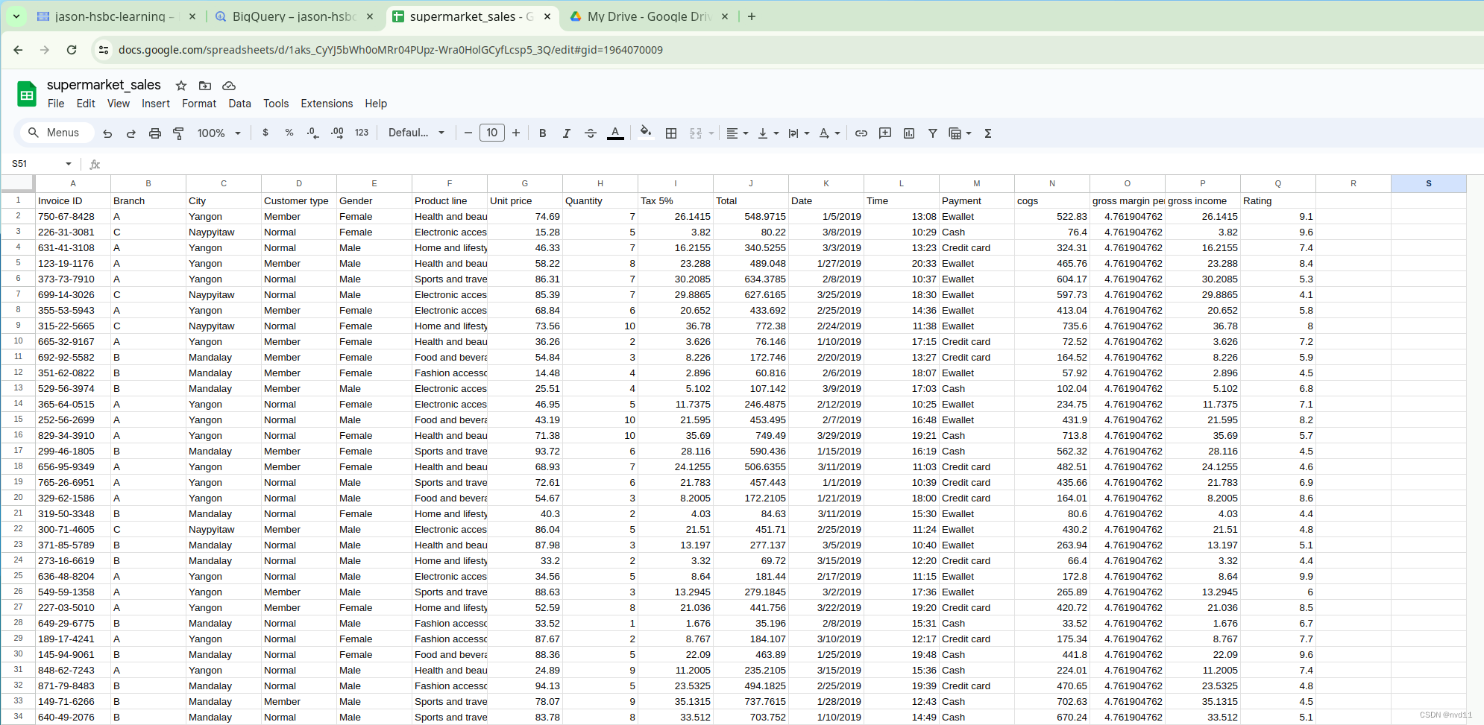Screen dimensions: 1484x725
Task: Open the name box dropdown arrow
Action: tap(69, 164)
